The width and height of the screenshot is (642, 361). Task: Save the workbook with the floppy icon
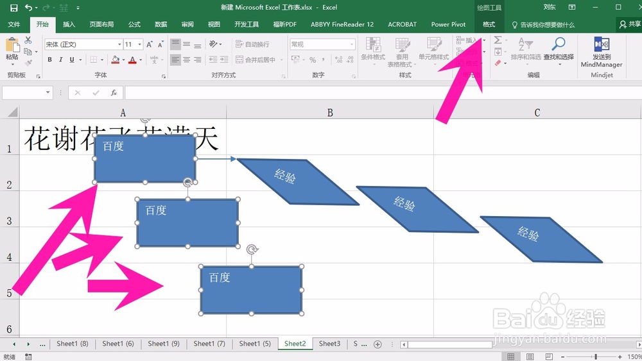(x=13, y=7)
